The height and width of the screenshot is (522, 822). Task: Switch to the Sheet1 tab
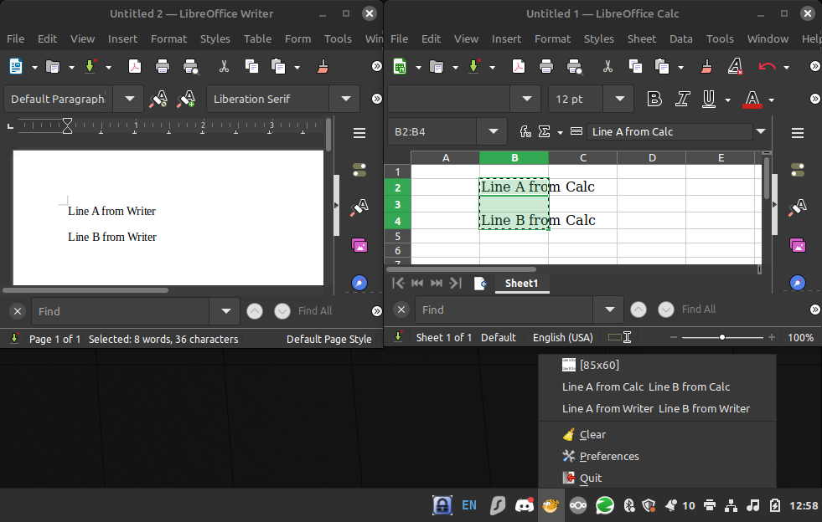click(x=521, y=283)
